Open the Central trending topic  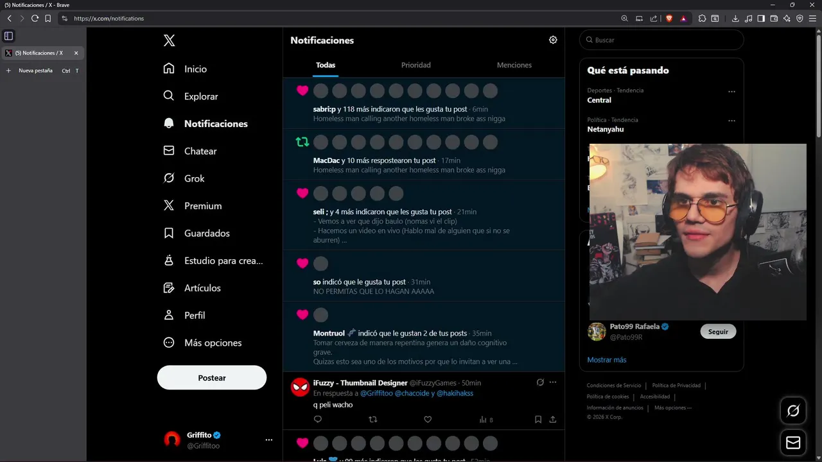tap(599, 100)
